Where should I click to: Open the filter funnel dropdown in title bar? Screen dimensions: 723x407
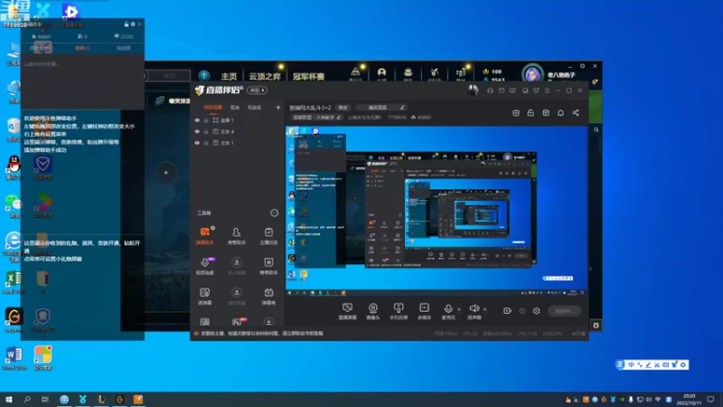536,90
